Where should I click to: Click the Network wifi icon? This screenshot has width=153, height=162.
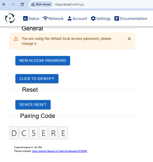coord(45,18)
